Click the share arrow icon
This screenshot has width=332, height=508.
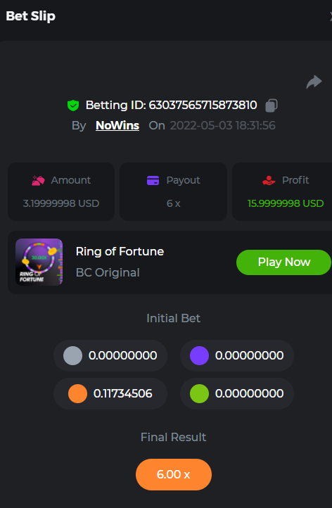pos(314,82)
